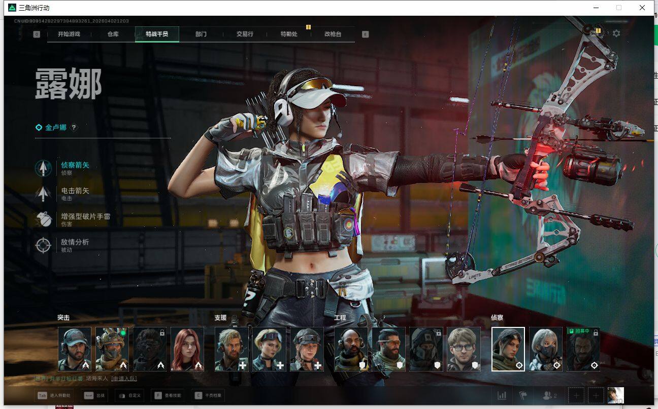The image size is (658, 409).
Task: Click the 突击 class label
Action: tap(63, 318)
